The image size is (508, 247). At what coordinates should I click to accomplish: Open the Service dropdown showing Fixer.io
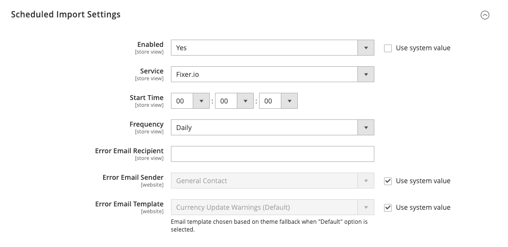(x=273, y=74)
